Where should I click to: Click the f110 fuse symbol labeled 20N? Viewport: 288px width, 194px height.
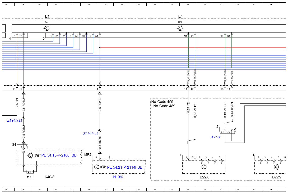30,172
